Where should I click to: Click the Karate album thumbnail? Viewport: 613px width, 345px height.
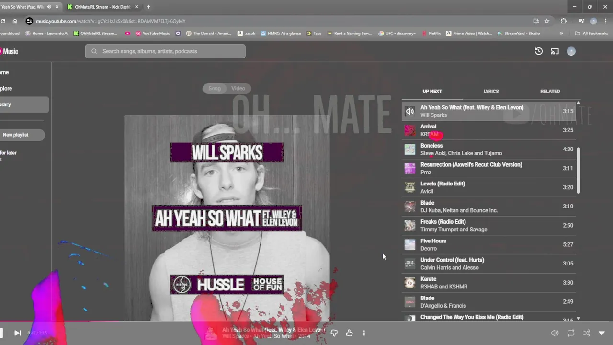tap(410, 283)
